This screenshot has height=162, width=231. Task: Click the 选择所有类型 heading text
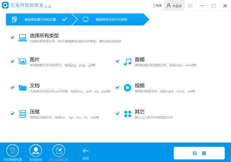44,35
